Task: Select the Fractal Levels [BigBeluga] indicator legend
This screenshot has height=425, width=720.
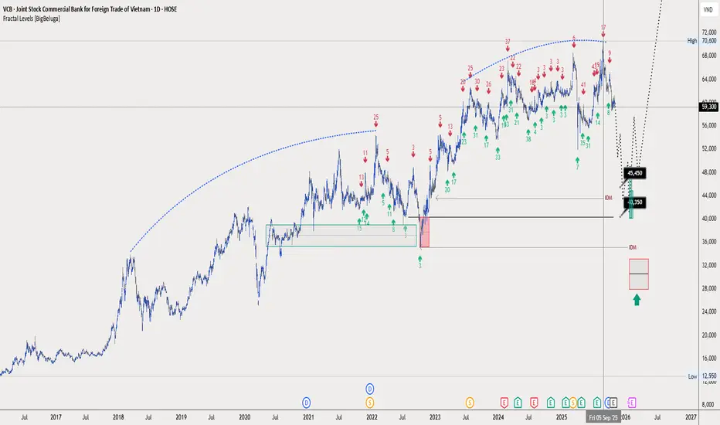Action: pos(31,19)
